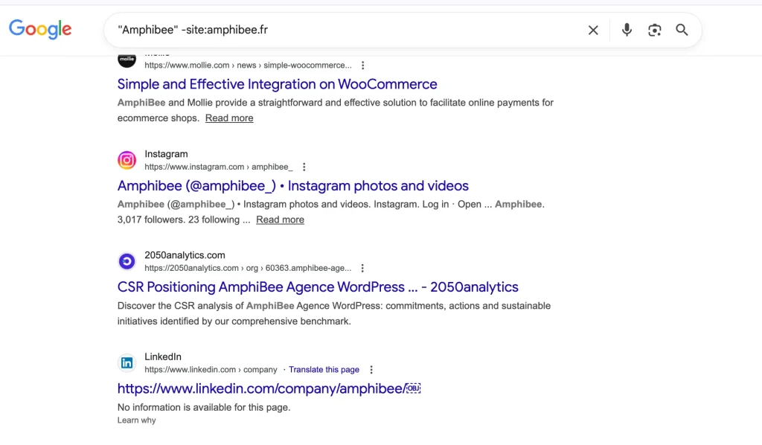Open the linkedin.com/company/amphibee result link
Viewport: 762px width, 445px height.
click(x=269, y=388)
